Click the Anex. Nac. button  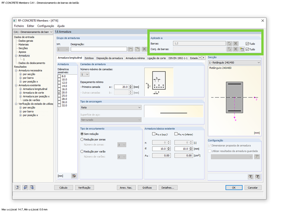click(126, 188)
